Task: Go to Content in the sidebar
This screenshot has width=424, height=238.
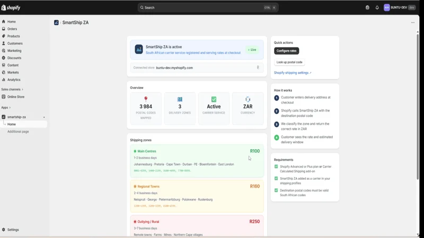Action: tap(13, 65)
